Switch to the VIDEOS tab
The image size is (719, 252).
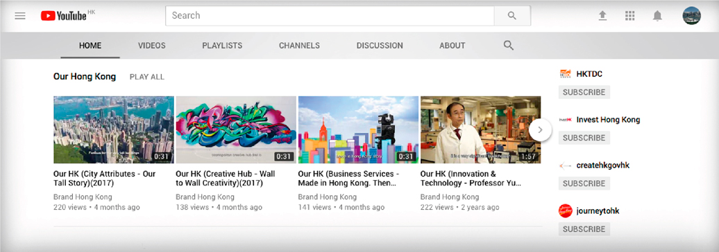152,46
